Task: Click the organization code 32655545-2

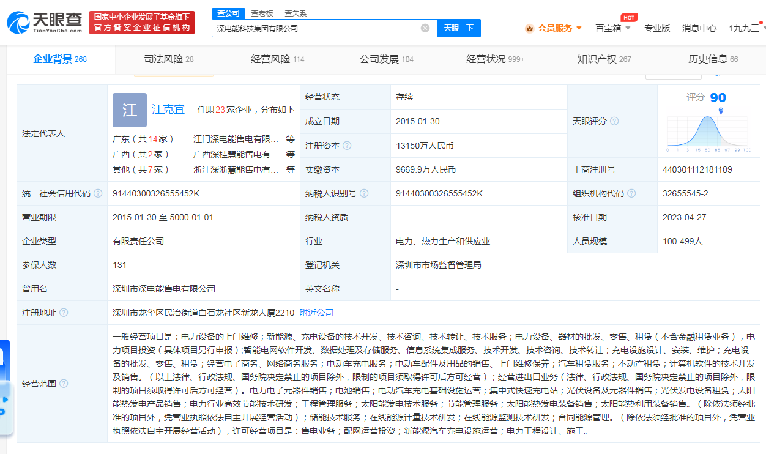Action: pos(685,193)
